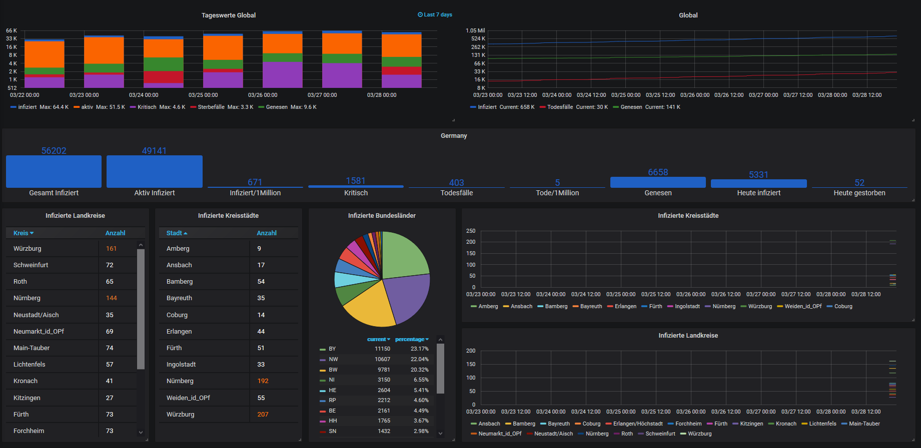This screenshot has height=448, width=921.
Task: Click the BW legend color swatch
Action: coord(323,370)
